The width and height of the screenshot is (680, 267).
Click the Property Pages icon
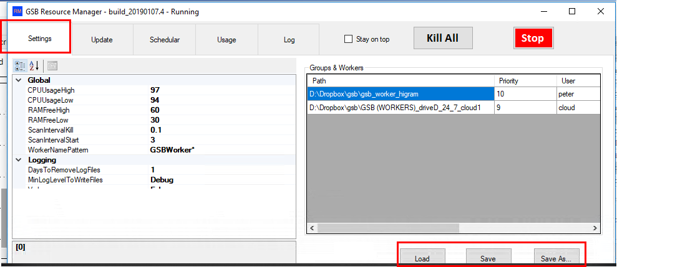(x=52, y=66)
